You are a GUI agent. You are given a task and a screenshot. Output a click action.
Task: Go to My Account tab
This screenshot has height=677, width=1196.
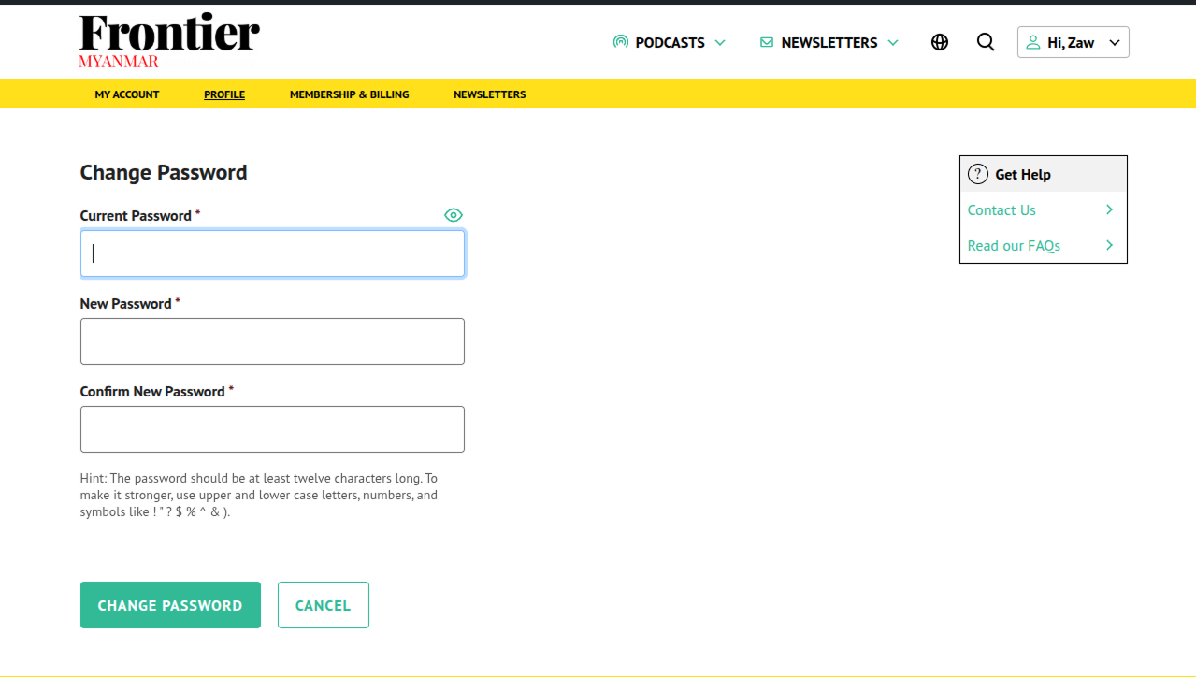pyautogui.click(x=127, y=94)
